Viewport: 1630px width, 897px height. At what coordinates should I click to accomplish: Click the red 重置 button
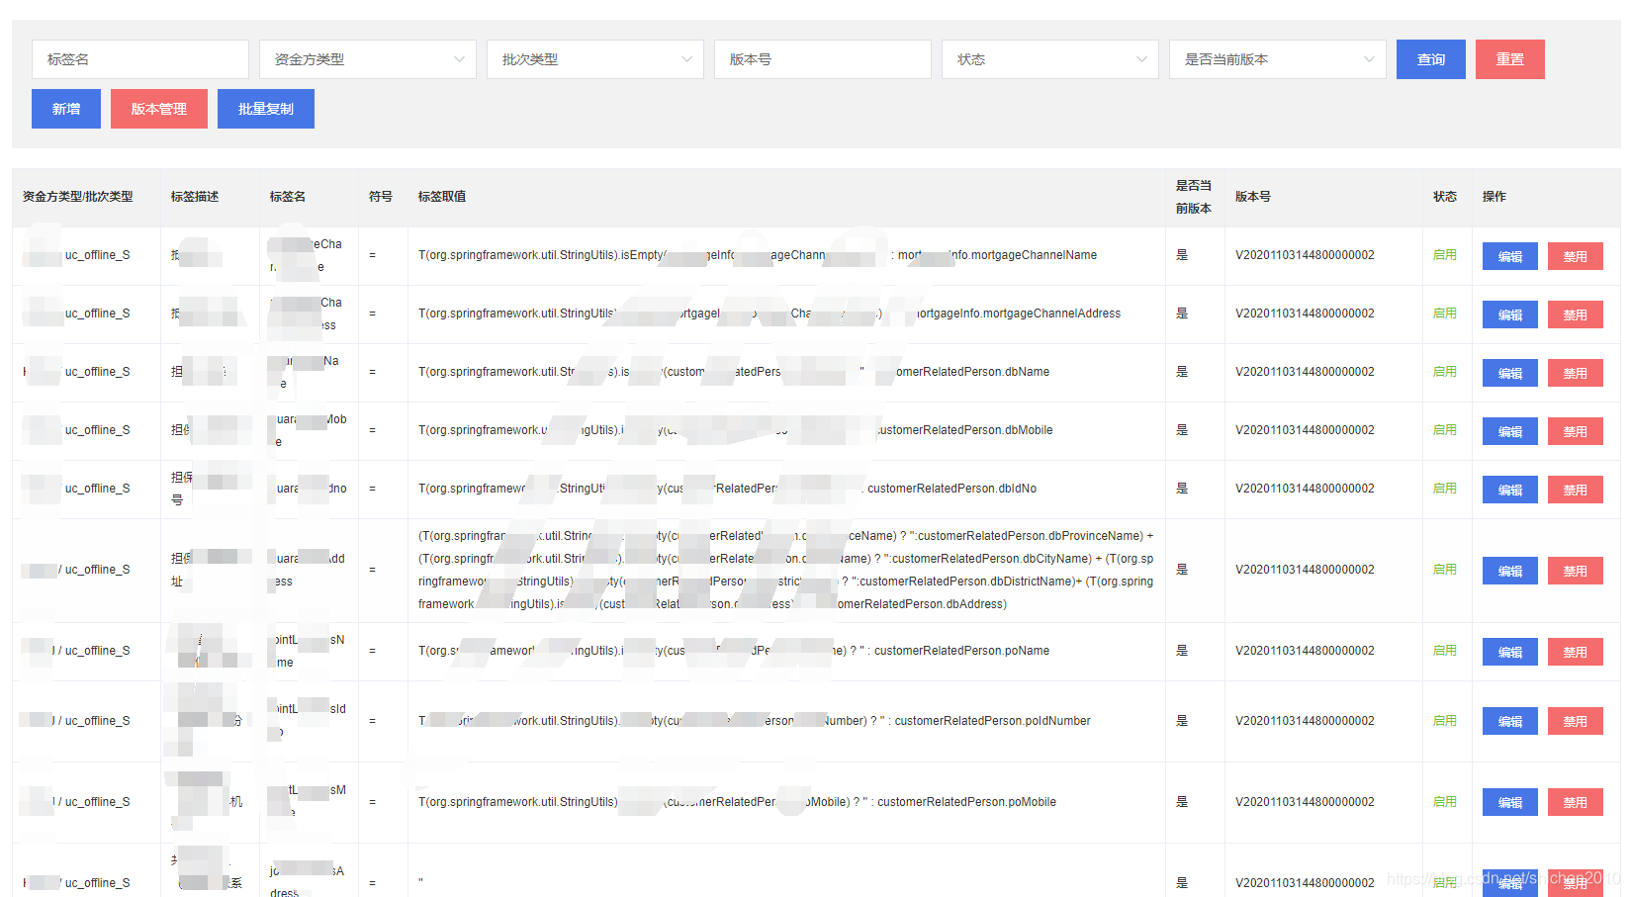click(x=1510, y=59)
